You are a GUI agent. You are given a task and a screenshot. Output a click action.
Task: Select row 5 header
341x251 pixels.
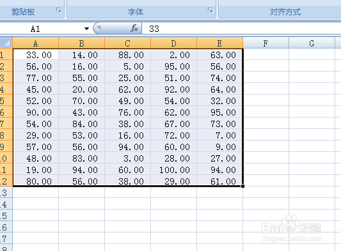pos(6,100)
